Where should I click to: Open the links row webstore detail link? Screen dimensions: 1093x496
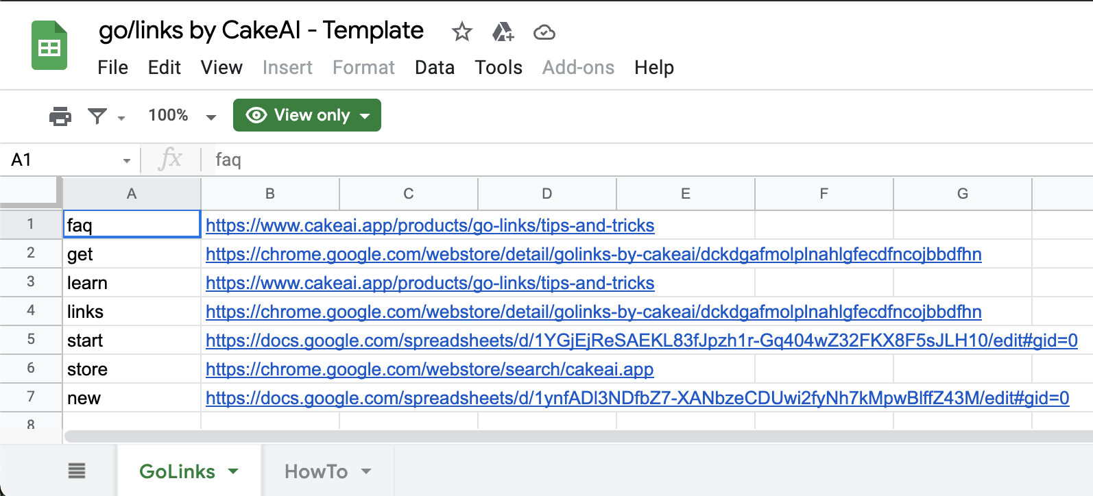[594, 312]
